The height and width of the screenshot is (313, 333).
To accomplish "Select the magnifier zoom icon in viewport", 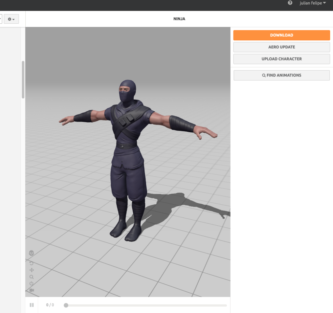I will click(x=32, y=277).
